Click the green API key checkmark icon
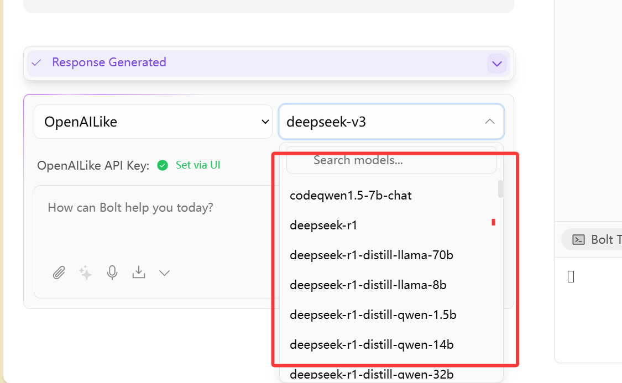The width and height of the screenshot is (622, 383). point(162,165)
